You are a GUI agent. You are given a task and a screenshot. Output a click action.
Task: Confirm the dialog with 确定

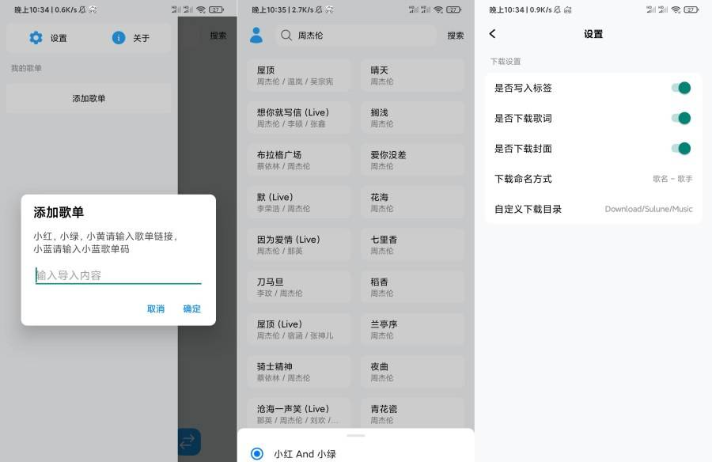pyautogui.click(x=191, y=309)
